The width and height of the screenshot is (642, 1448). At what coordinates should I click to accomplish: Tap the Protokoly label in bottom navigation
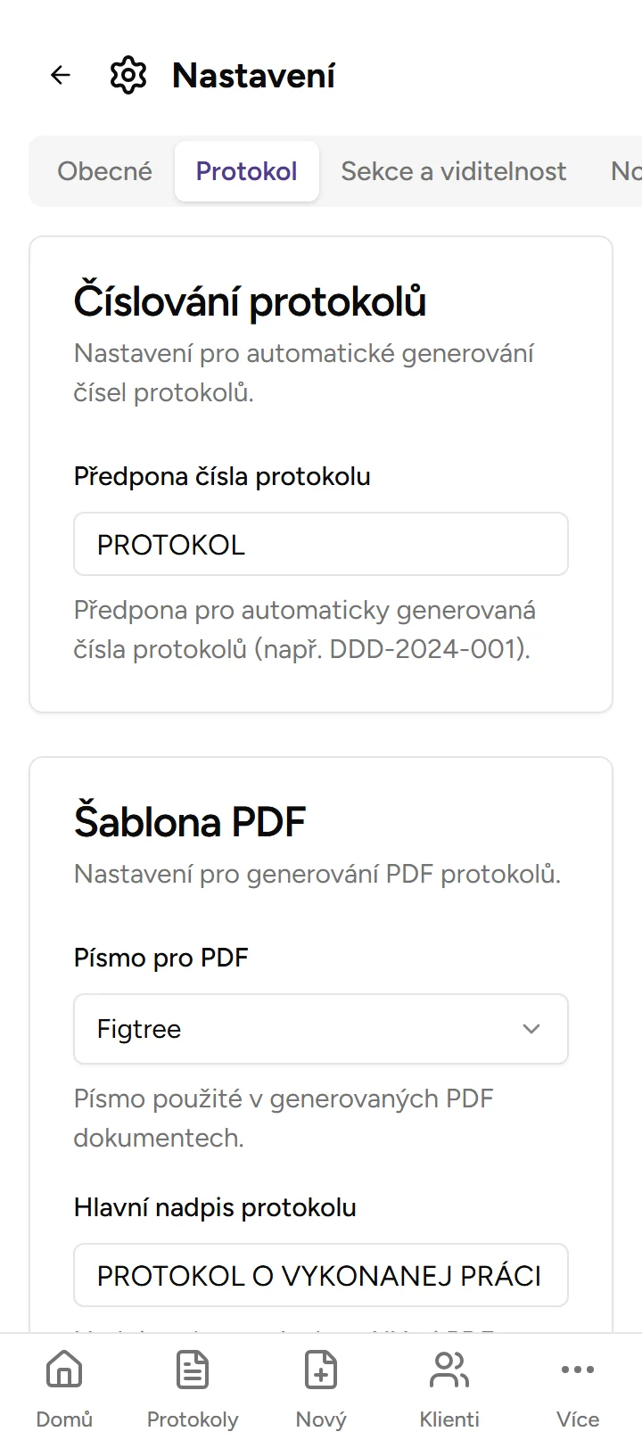coord(192,1419)
